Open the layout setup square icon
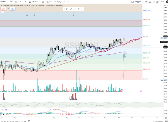 (133, 2)
